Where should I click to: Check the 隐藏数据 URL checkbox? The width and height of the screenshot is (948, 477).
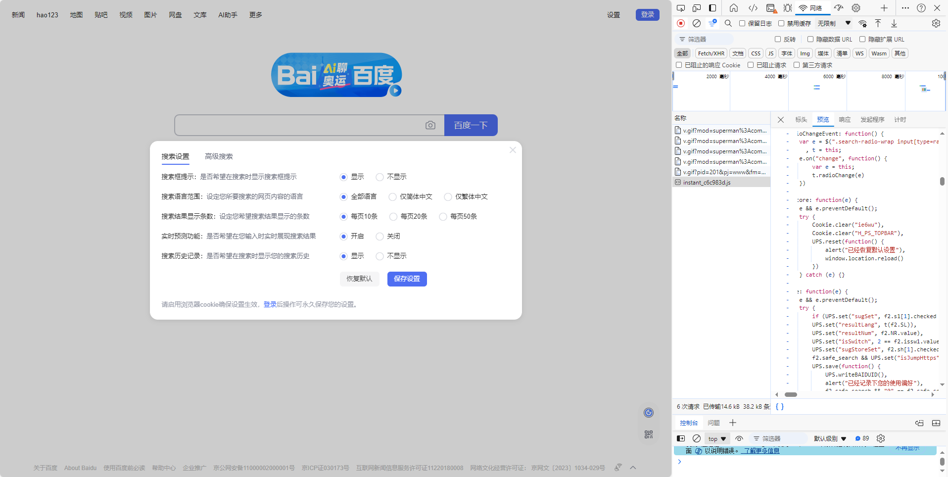pos(810,39)
